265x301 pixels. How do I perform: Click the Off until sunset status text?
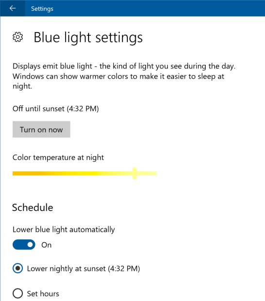pos(55,109)
